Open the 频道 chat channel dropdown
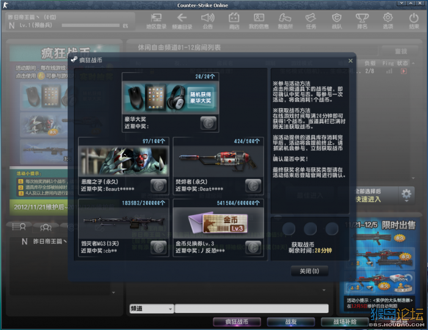This screenshot has width=428, height=330. pos(152,309)
